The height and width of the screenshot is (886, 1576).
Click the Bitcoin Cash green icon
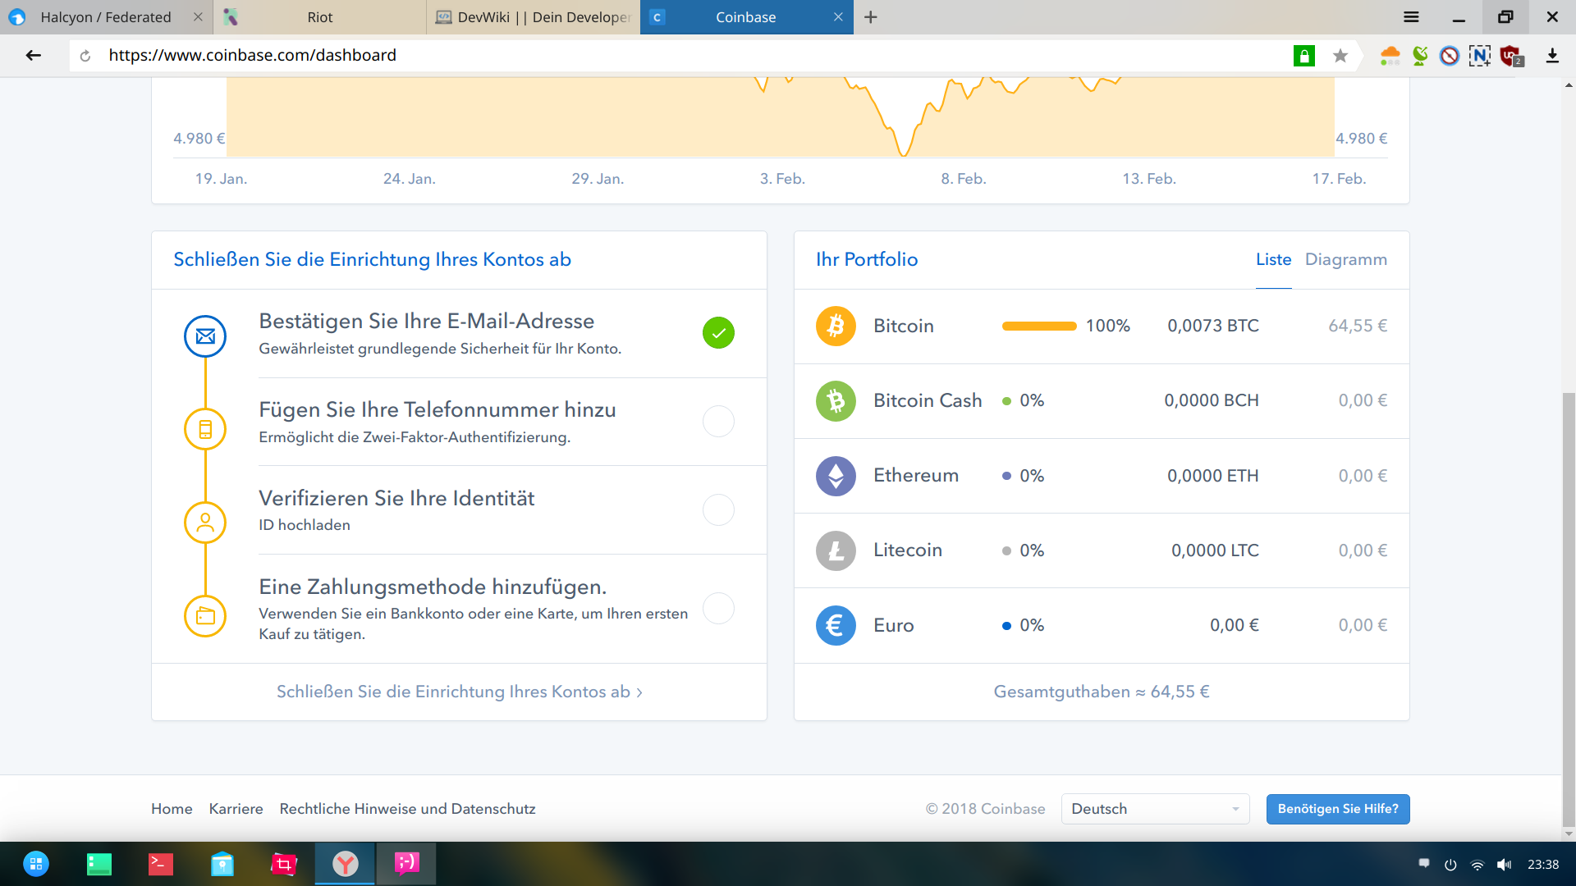836,401
